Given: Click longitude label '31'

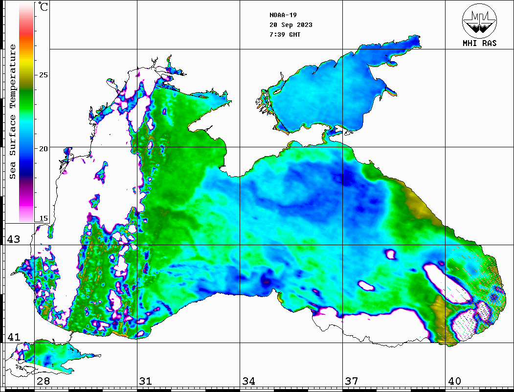Looking at the screenshot, I should 146,381.
